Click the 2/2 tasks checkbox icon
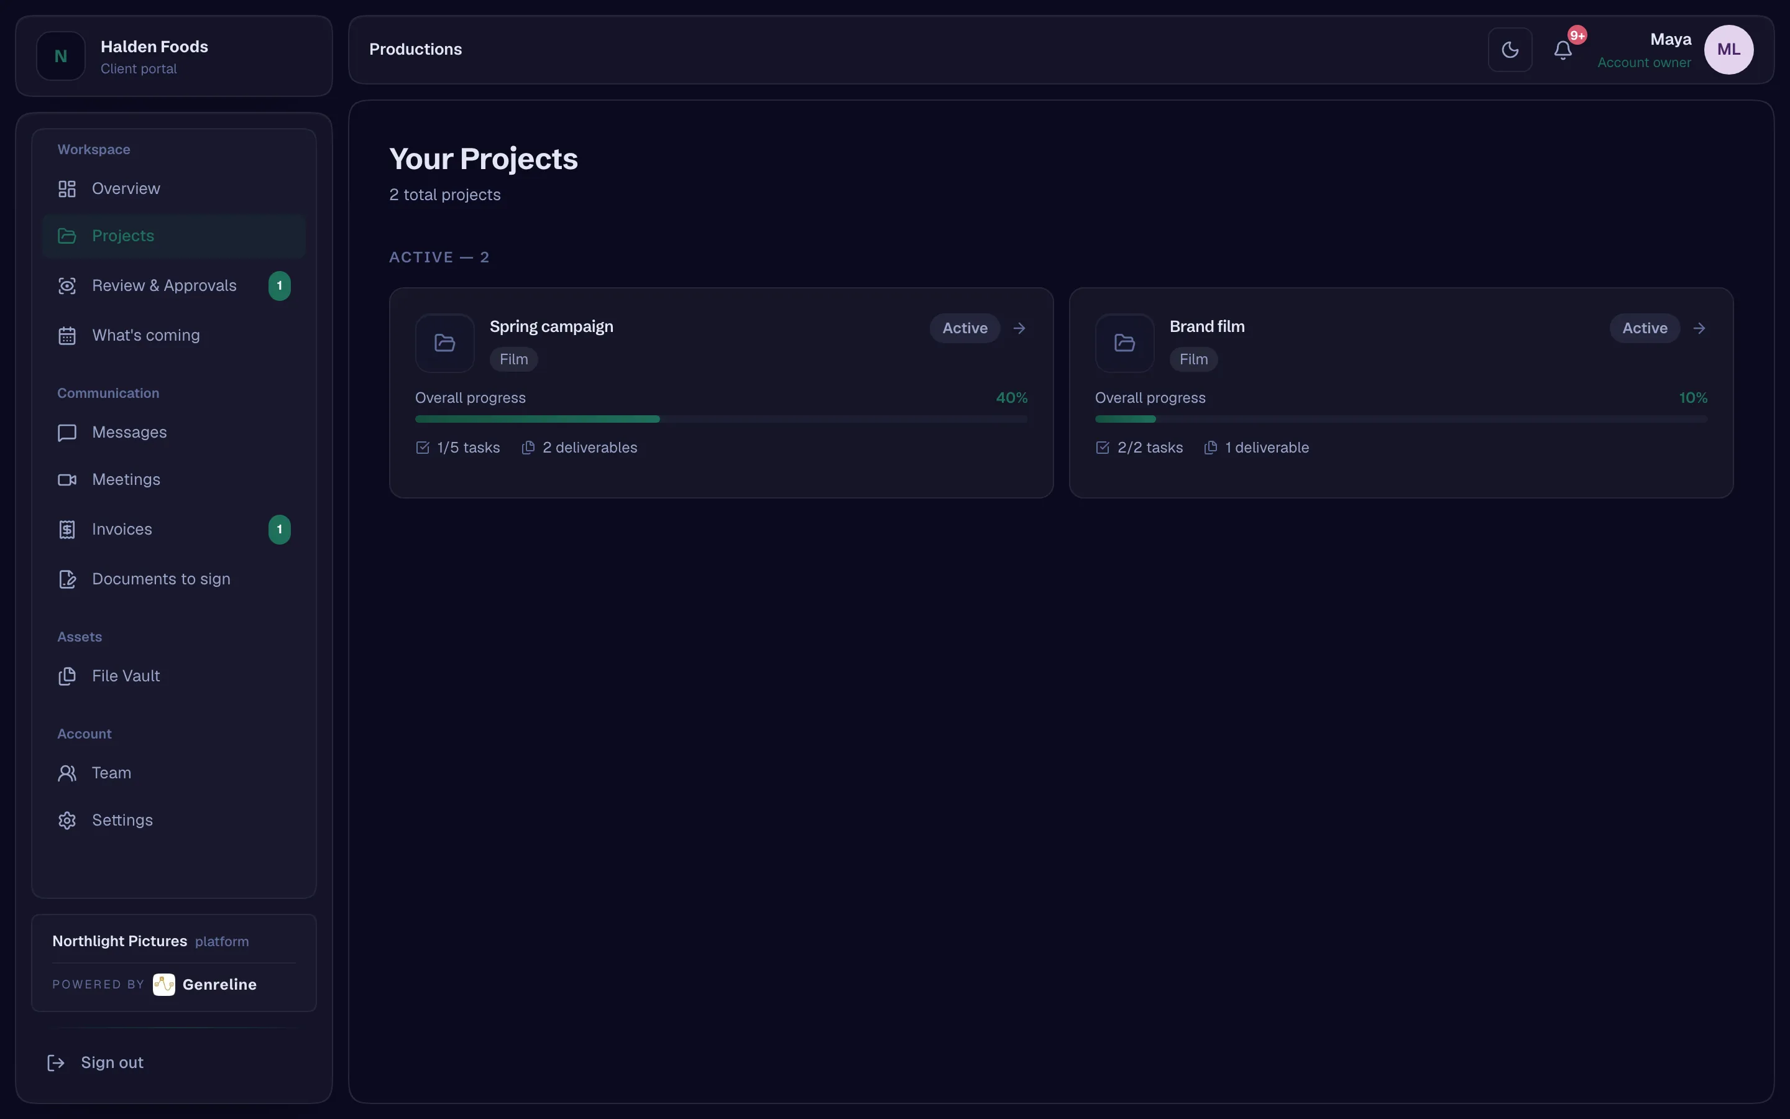The height and width of the screenshot is (1119, 1790). pos(1102,448)
